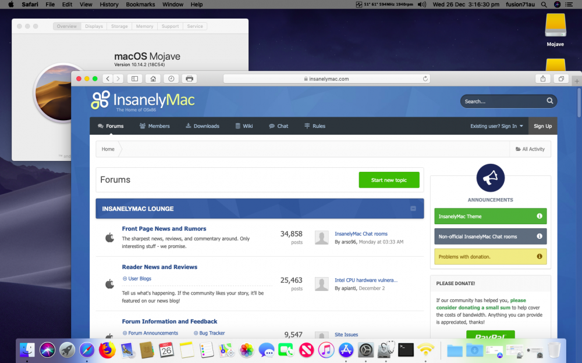Submit search with the magnifier icon
582x363 pixels.
[550, 100]
